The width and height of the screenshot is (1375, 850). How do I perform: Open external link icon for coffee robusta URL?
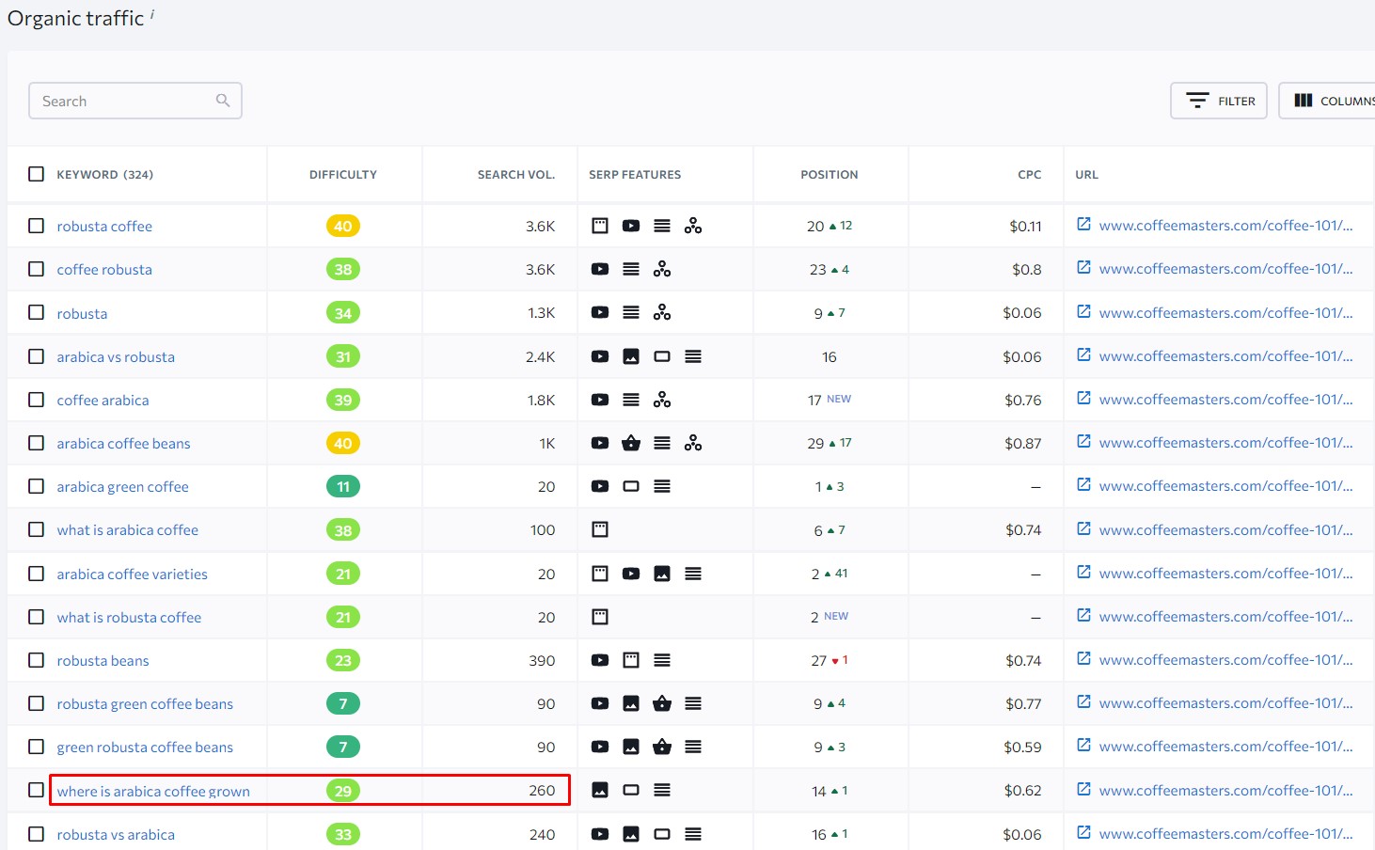click(1083, 268)
